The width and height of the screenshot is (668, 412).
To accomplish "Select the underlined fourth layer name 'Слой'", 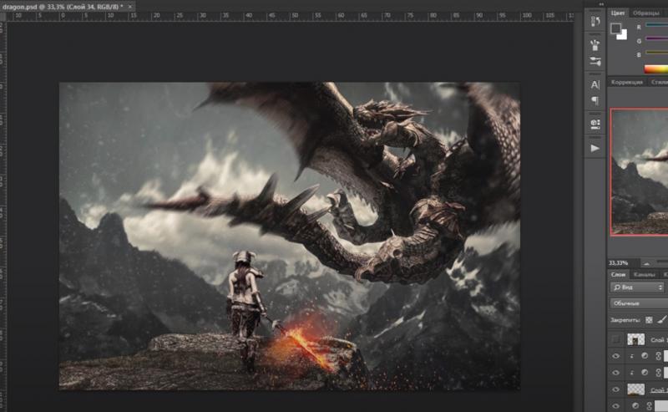I will click(658, 389).
